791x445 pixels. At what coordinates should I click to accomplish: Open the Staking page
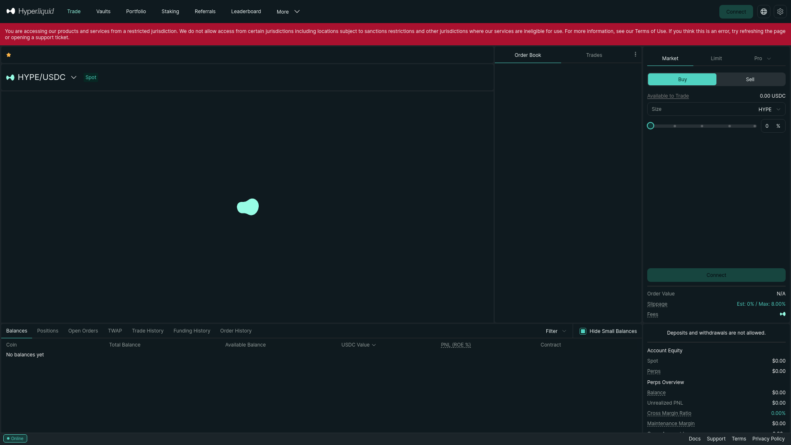170,12
